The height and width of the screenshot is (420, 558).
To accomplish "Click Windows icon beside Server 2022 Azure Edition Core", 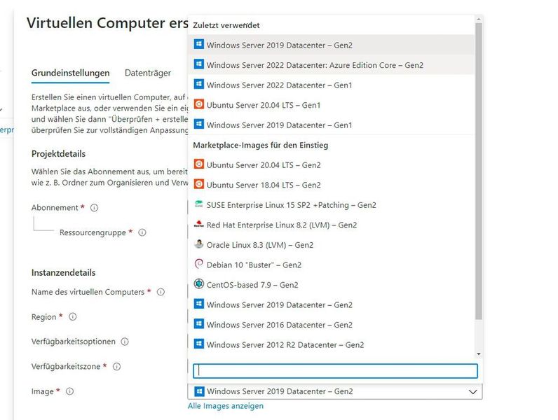I will click(199, 64).
